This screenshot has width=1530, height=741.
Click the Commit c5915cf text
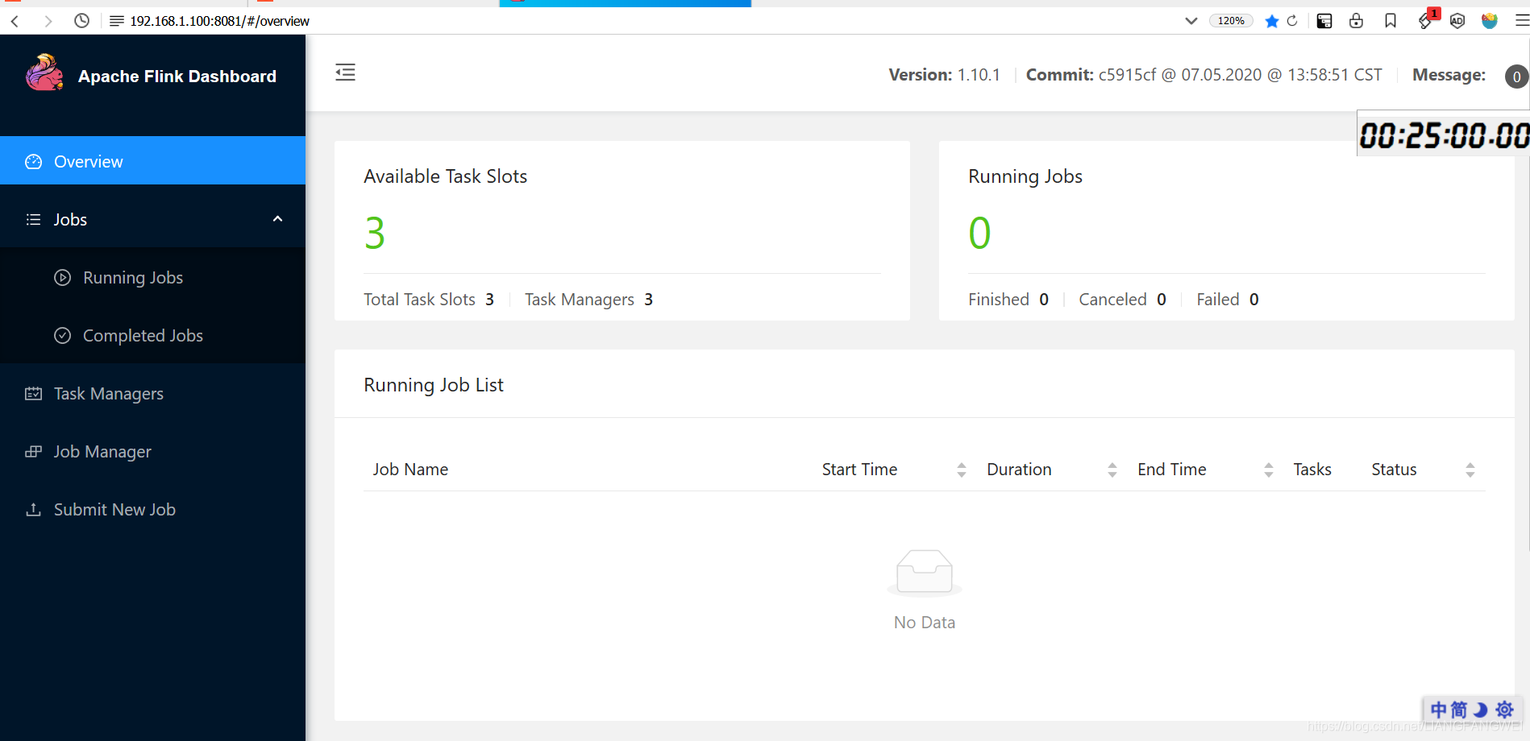point(1204,75)
